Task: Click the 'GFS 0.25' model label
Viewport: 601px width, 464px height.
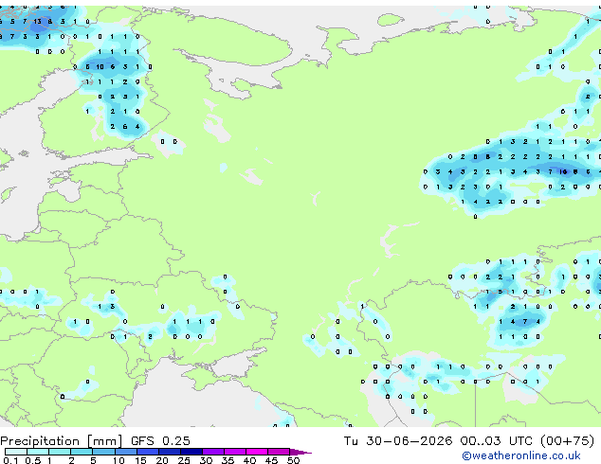Action: (160, 441)
